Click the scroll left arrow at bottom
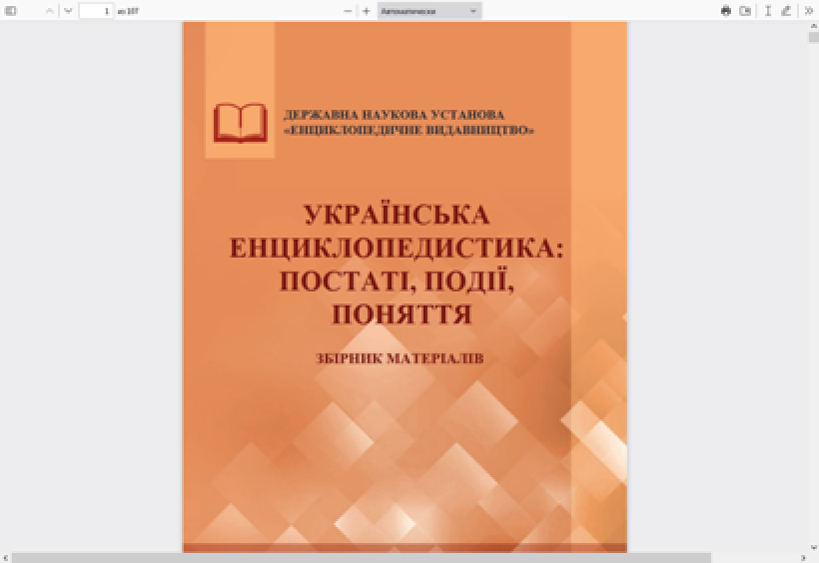The image size is (819, 563). [x=5, y=557]
